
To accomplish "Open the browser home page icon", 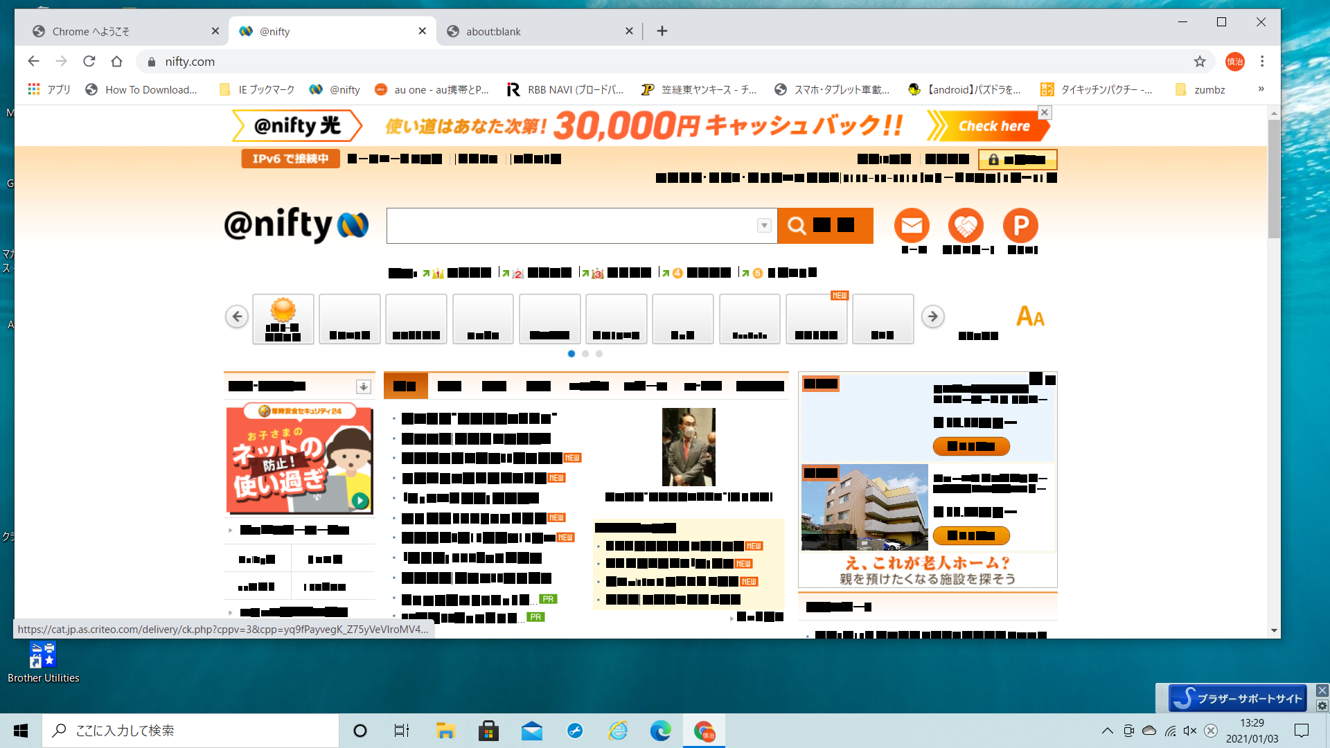I will tap(116, 61).
